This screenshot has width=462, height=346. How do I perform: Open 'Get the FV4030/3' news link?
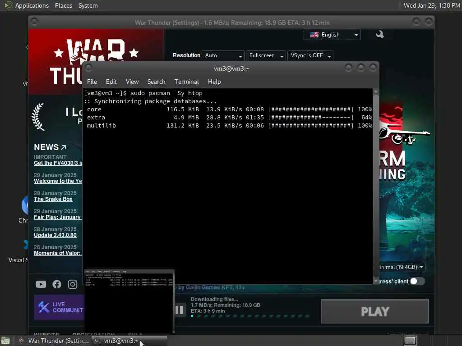(58, 163)
